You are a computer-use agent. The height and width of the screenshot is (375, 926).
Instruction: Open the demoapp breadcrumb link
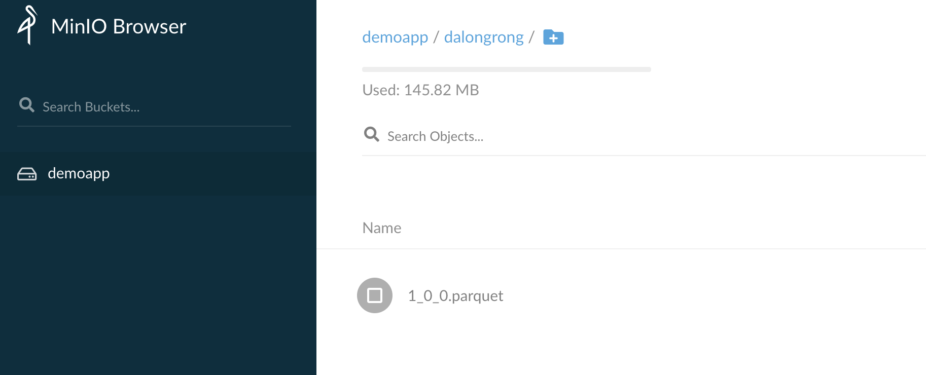395,37
